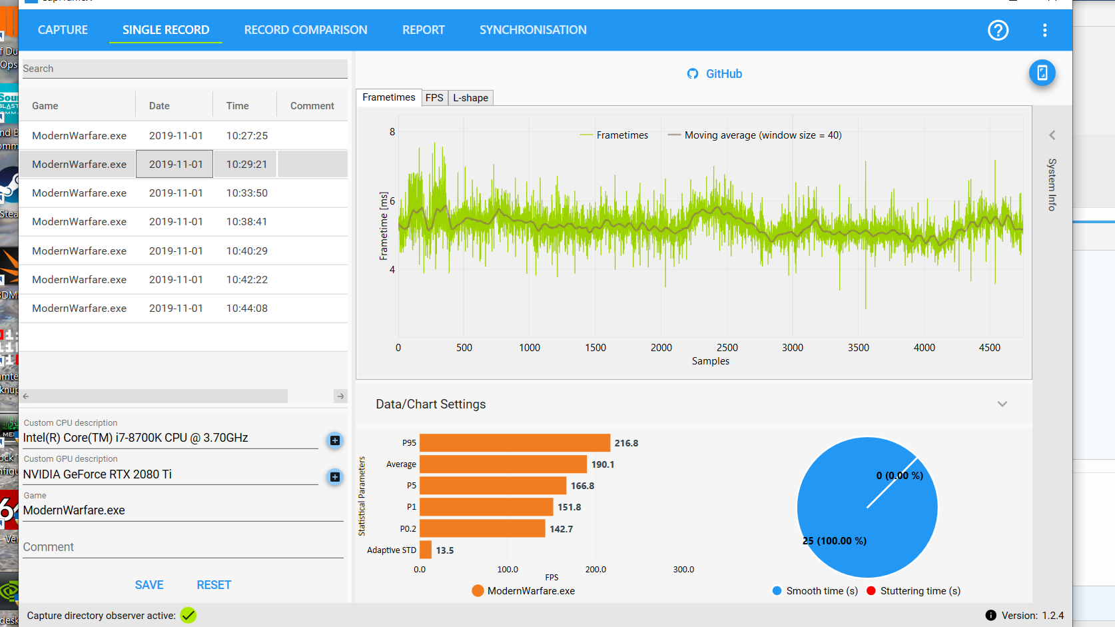This screenshot has width=1115, height=627.
Task: Add custom GPU description plus icon
Action: tap(335, 476)
